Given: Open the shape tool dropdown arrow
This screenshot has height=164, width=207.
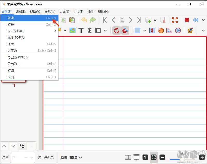Looking at the screenshot, I should (x=105, y=31).
